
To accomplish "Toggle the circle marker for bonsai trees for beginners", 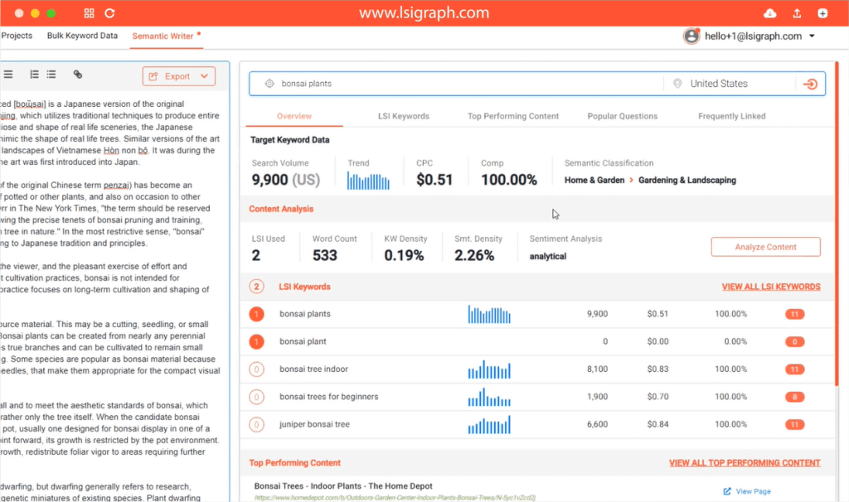I will point(257,397).
